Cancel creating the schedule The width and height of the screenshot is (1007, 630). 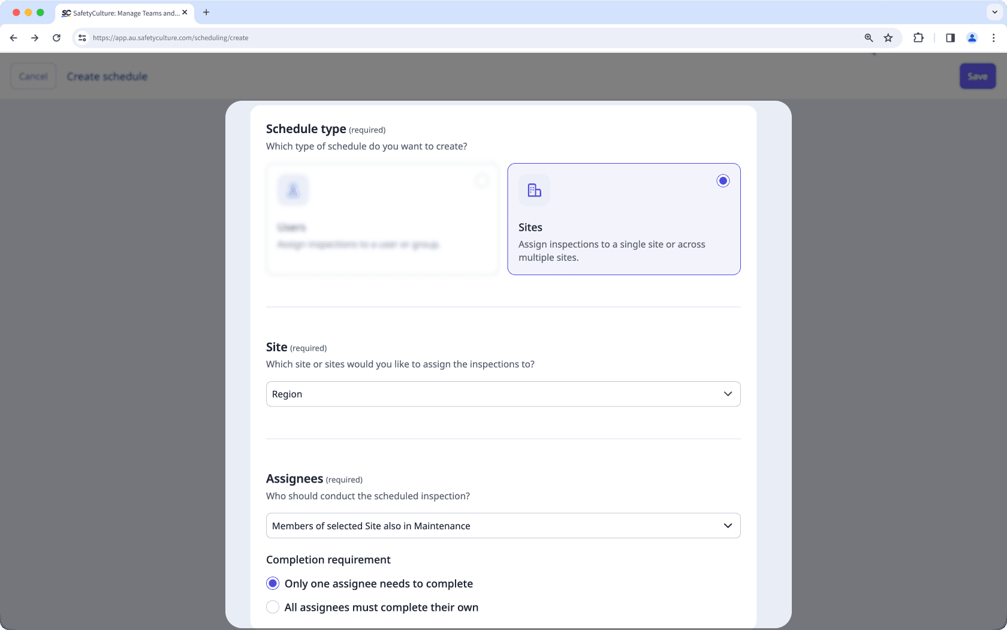33,76
